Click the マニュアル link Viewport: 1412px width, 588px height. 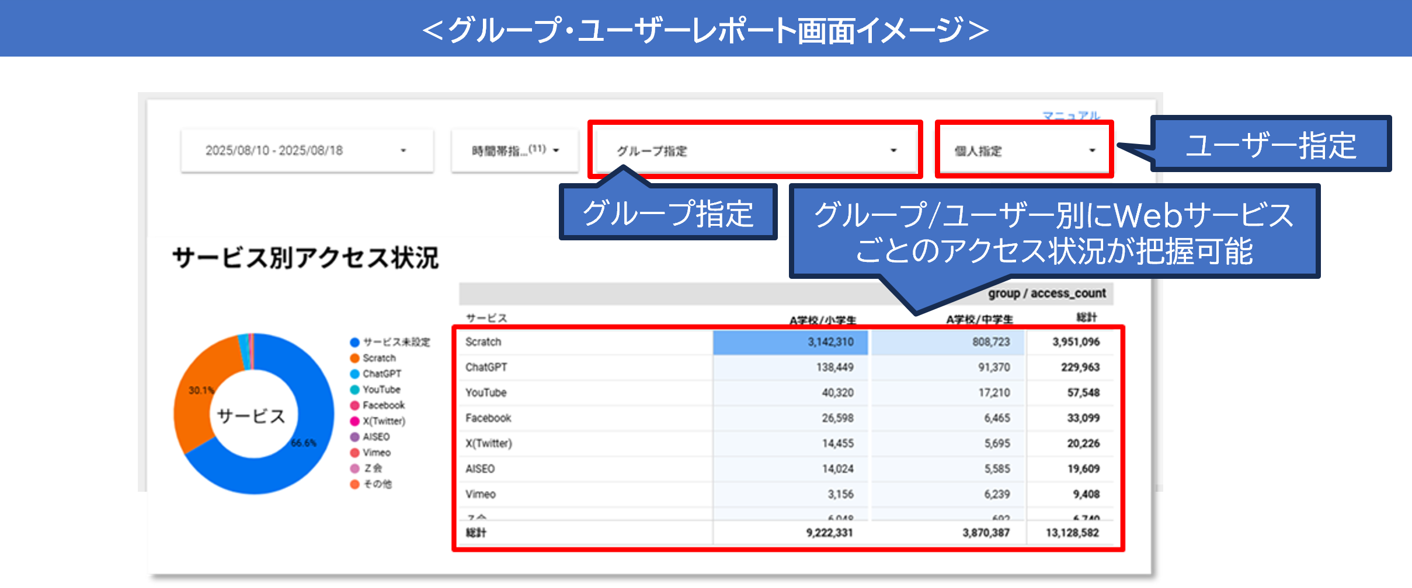(x=1071, y=116)
